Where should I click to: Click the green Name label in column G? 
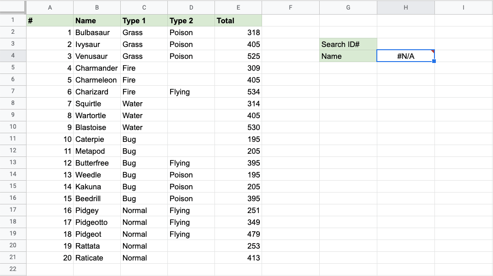[x=348, y=56]
